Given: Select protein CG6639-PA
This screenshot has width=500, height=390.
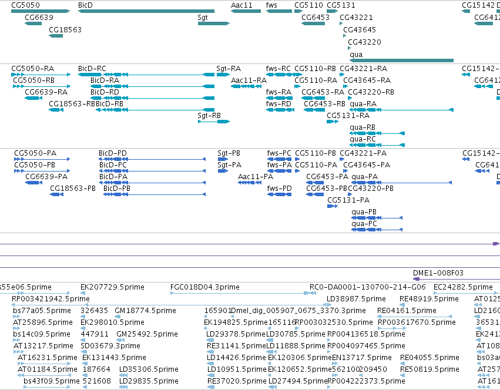Looking at the screenshot, I should (x=34, y=183).
